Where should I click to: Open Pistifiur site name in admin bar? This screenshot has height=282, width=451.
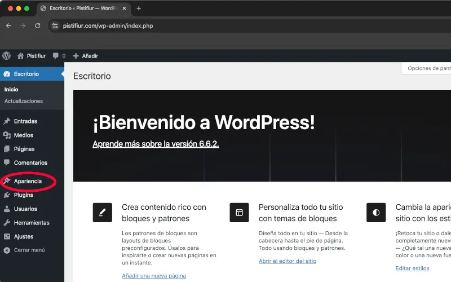pos(36,56)
